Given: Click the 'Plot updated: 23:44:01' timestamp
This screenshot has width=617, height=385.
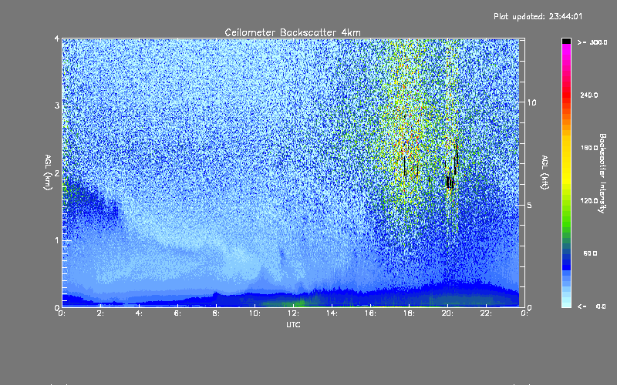Looking at the screenshot, I should tap(538, 16).
